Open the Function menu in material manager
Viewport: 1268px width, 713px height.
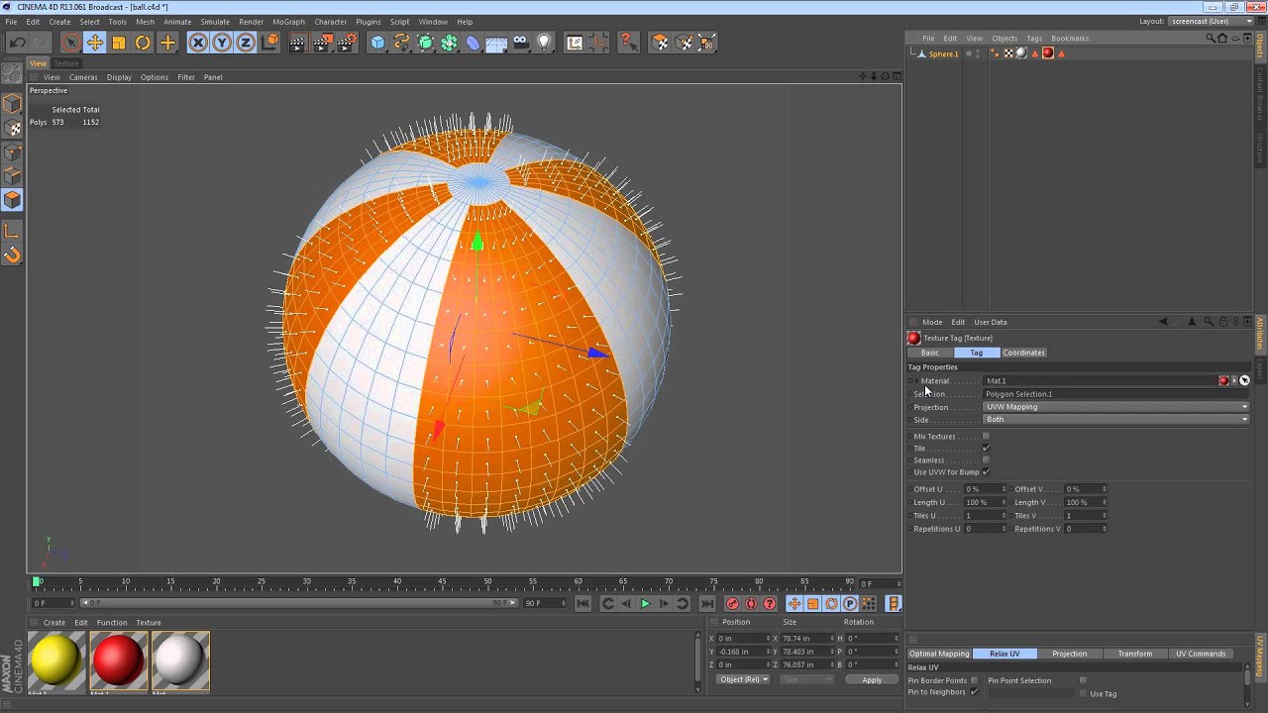coord(112,623)
